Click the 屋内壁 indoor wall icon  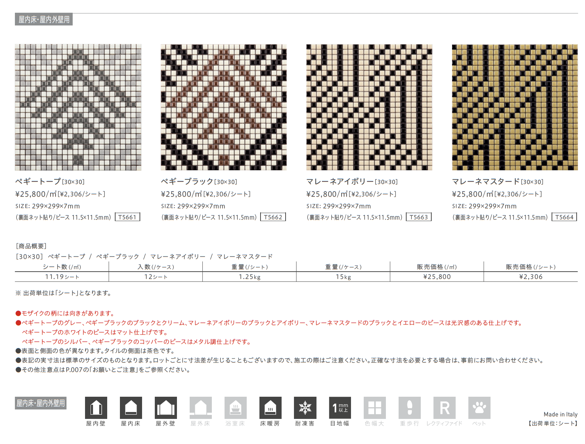click(96, 408)
